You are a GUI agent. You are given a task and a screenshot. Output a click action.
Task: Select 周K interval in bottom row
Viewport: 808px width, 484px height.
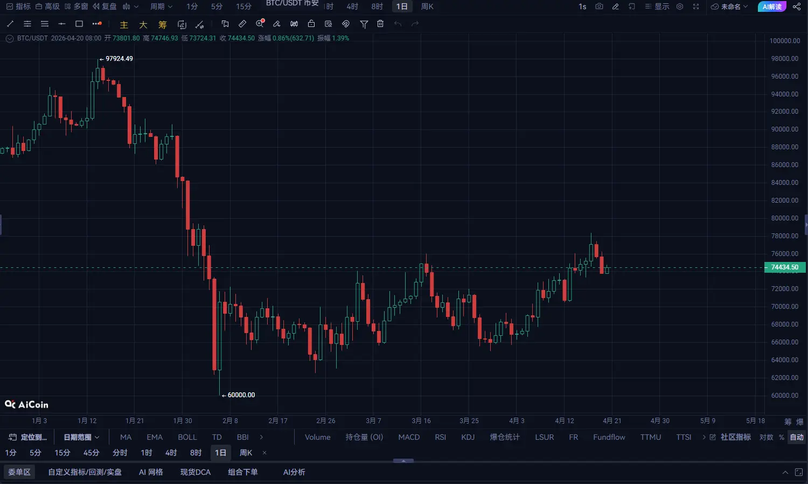(246, 453)
